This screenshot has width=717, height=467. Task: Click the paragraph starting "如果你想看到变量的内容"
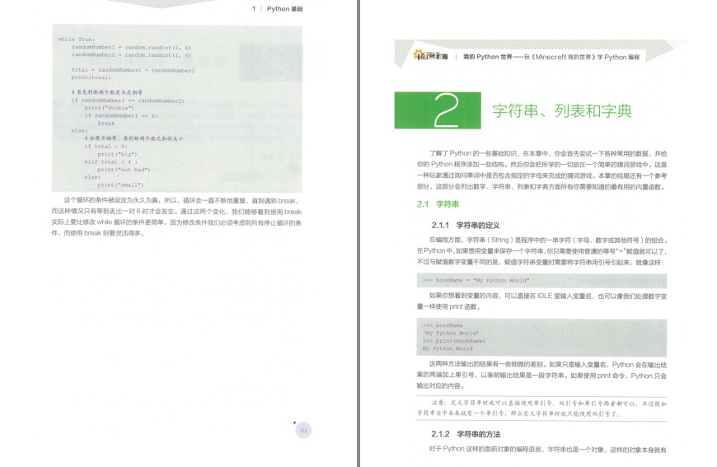[541, 301]
